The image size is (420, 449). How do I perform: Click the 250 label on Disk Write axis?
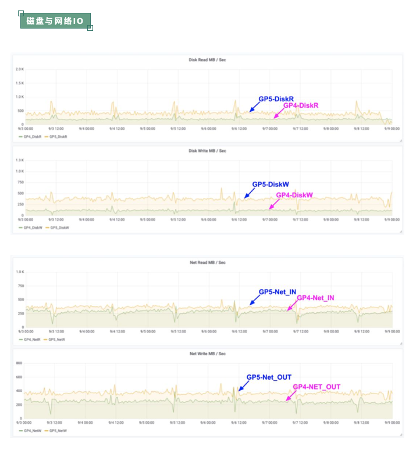click(20, 204)
